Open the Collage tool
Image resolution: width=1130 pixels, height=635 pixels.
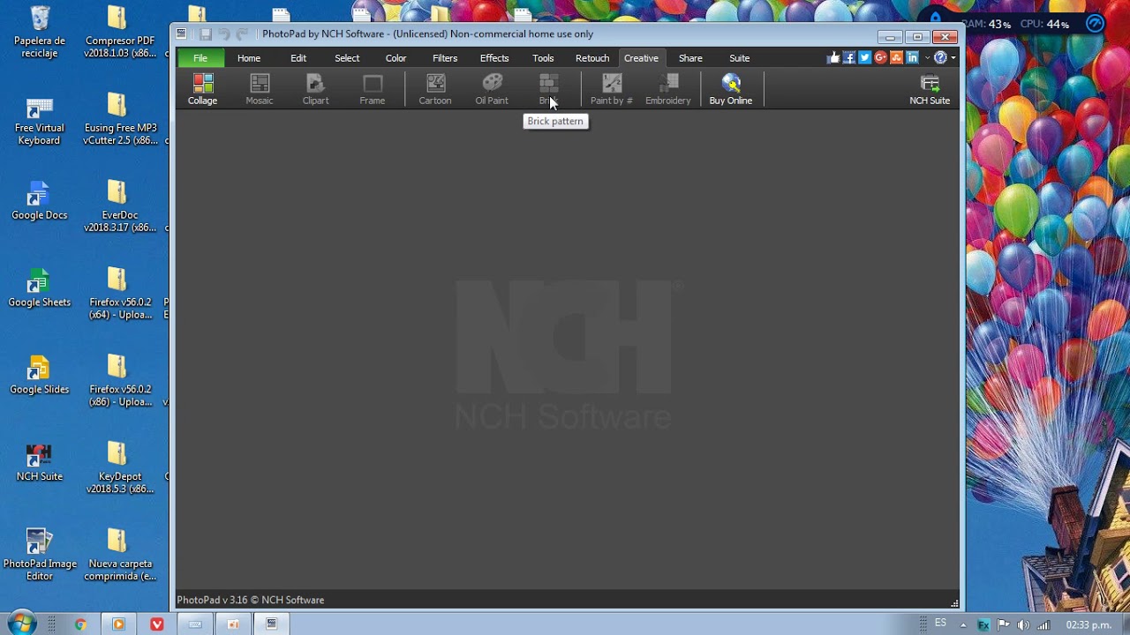click(x=202, y=89)
